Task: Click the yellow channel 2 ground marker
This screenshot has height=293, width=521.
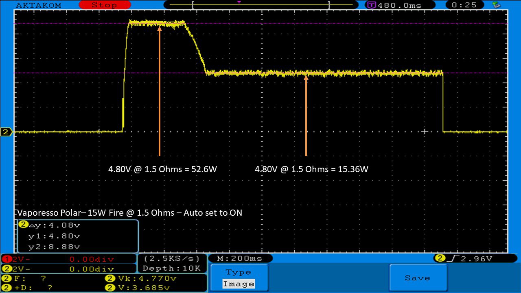Action: [x=7, y=132]
